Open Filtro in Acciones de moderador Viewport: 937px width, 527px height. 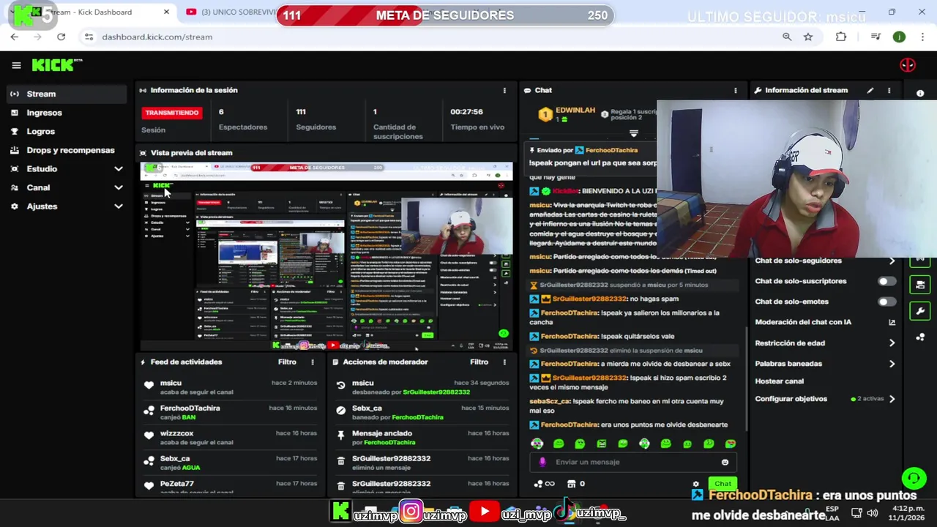[479, 362]
